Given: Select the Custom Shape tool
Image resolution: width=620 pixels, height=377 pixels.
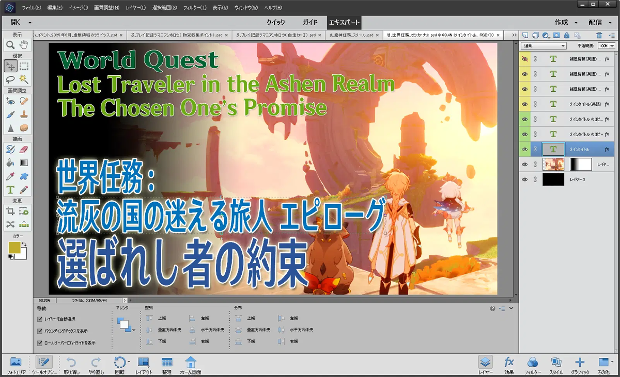Looking at the screenshot, I should click(x=24, y=176).
